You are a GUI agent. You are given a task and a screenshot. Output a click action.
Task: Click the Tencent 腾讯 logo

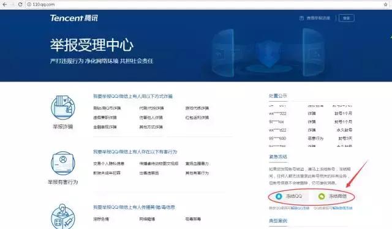(74, 18)
